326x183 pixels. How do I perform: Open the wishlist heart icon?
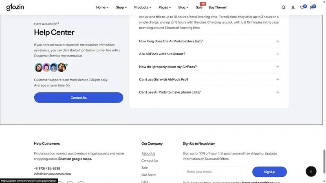pos(302,7)
